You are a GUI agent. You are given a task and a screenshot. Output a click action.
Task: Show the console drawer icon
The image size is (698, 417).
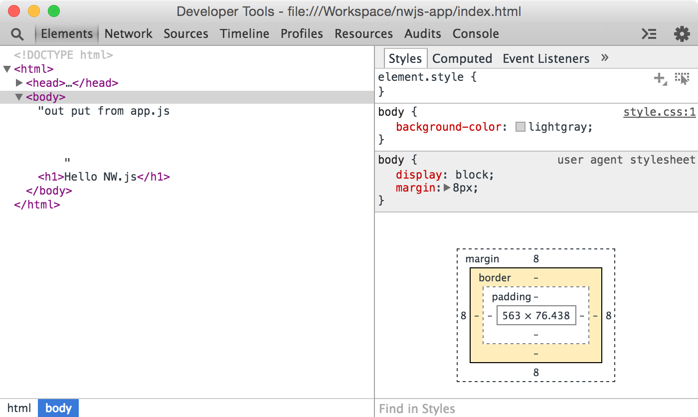click(649, 34)
